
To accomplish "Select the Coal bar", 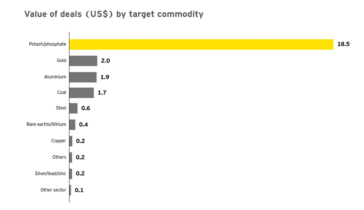I will pyautogui.click(x=82, y=93).
